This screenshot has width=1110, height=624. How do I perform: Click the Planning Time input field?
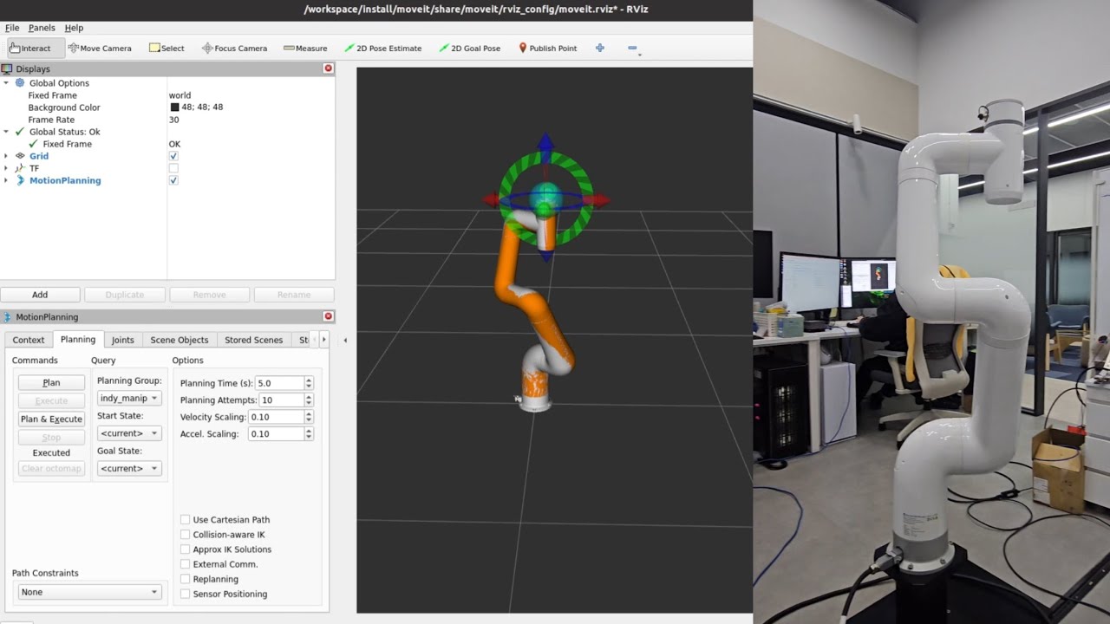[279, 383]
